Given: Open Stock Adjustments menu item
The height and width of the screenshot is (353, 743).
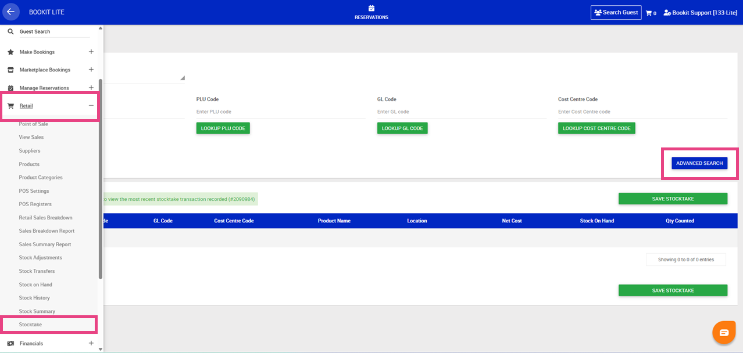Looking at the screenshot, I should tap(41, 258).
